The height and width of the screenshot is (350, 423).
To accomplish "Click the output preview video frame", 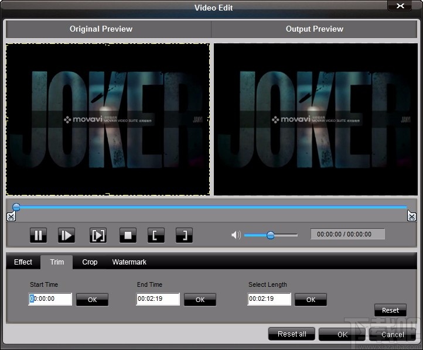I will [x=316, y=119].
